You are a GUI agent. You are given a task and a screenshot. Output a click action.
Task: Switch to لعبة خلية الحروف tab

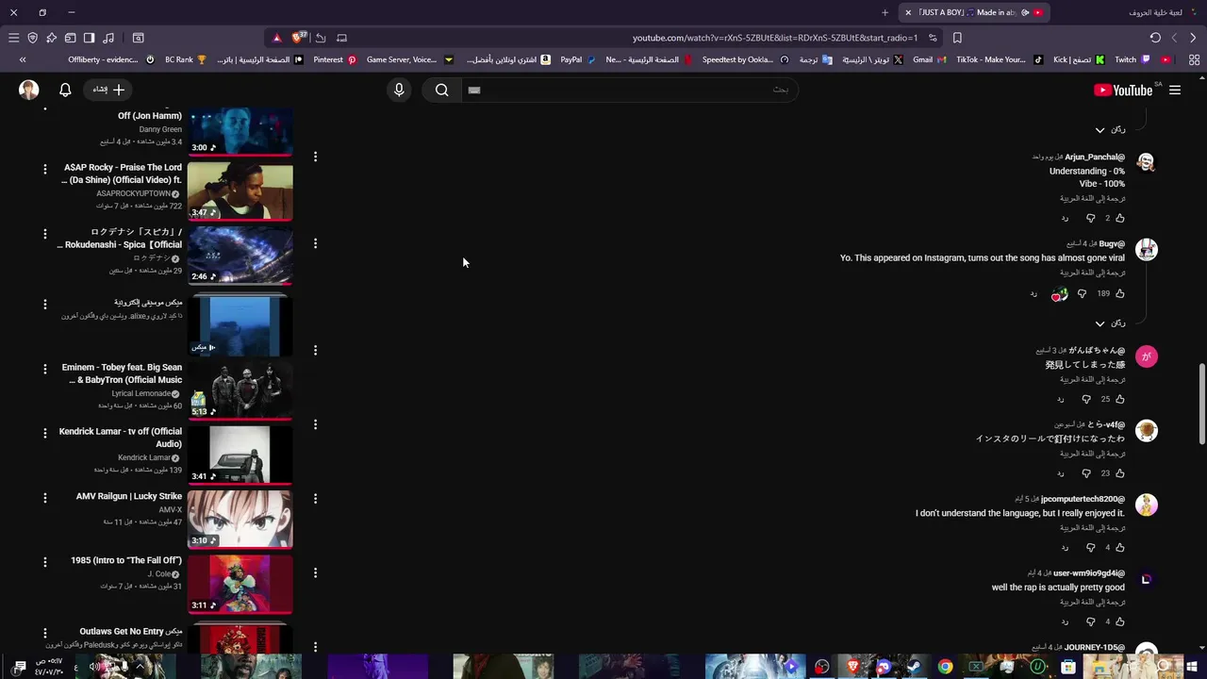[x=1155, y=12]
